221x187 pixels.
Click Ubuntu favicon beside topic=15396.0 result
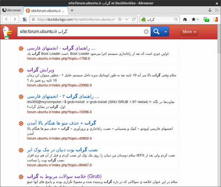pos(21,97)
